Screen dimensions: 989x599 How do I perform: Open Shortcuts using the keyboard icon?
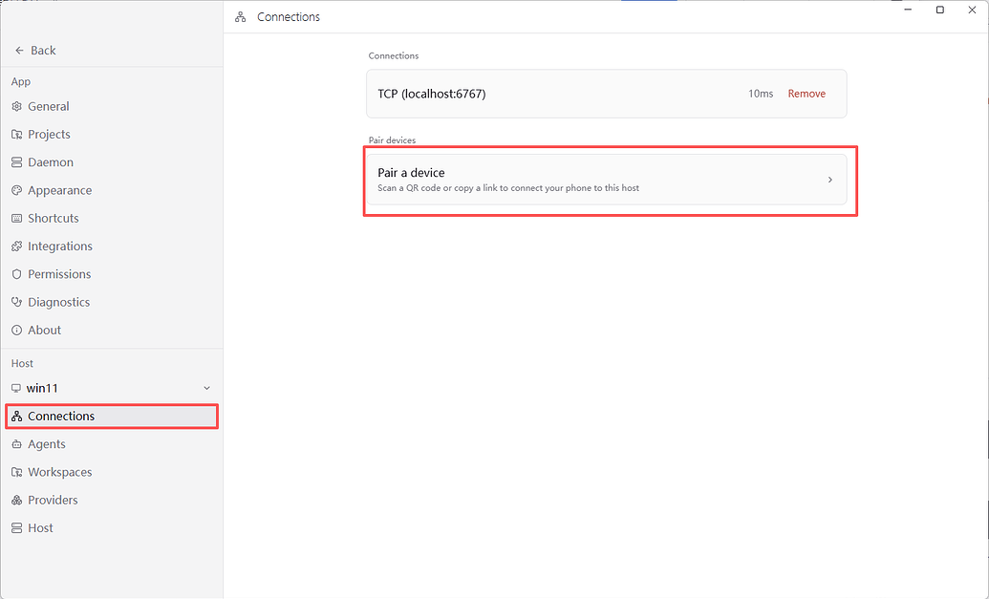point(16,218)
